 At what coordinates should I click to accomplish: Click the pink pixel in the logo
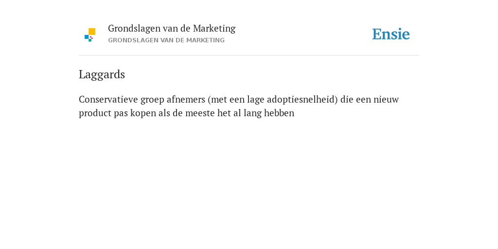pyautogui.click(x=91, y=37)
